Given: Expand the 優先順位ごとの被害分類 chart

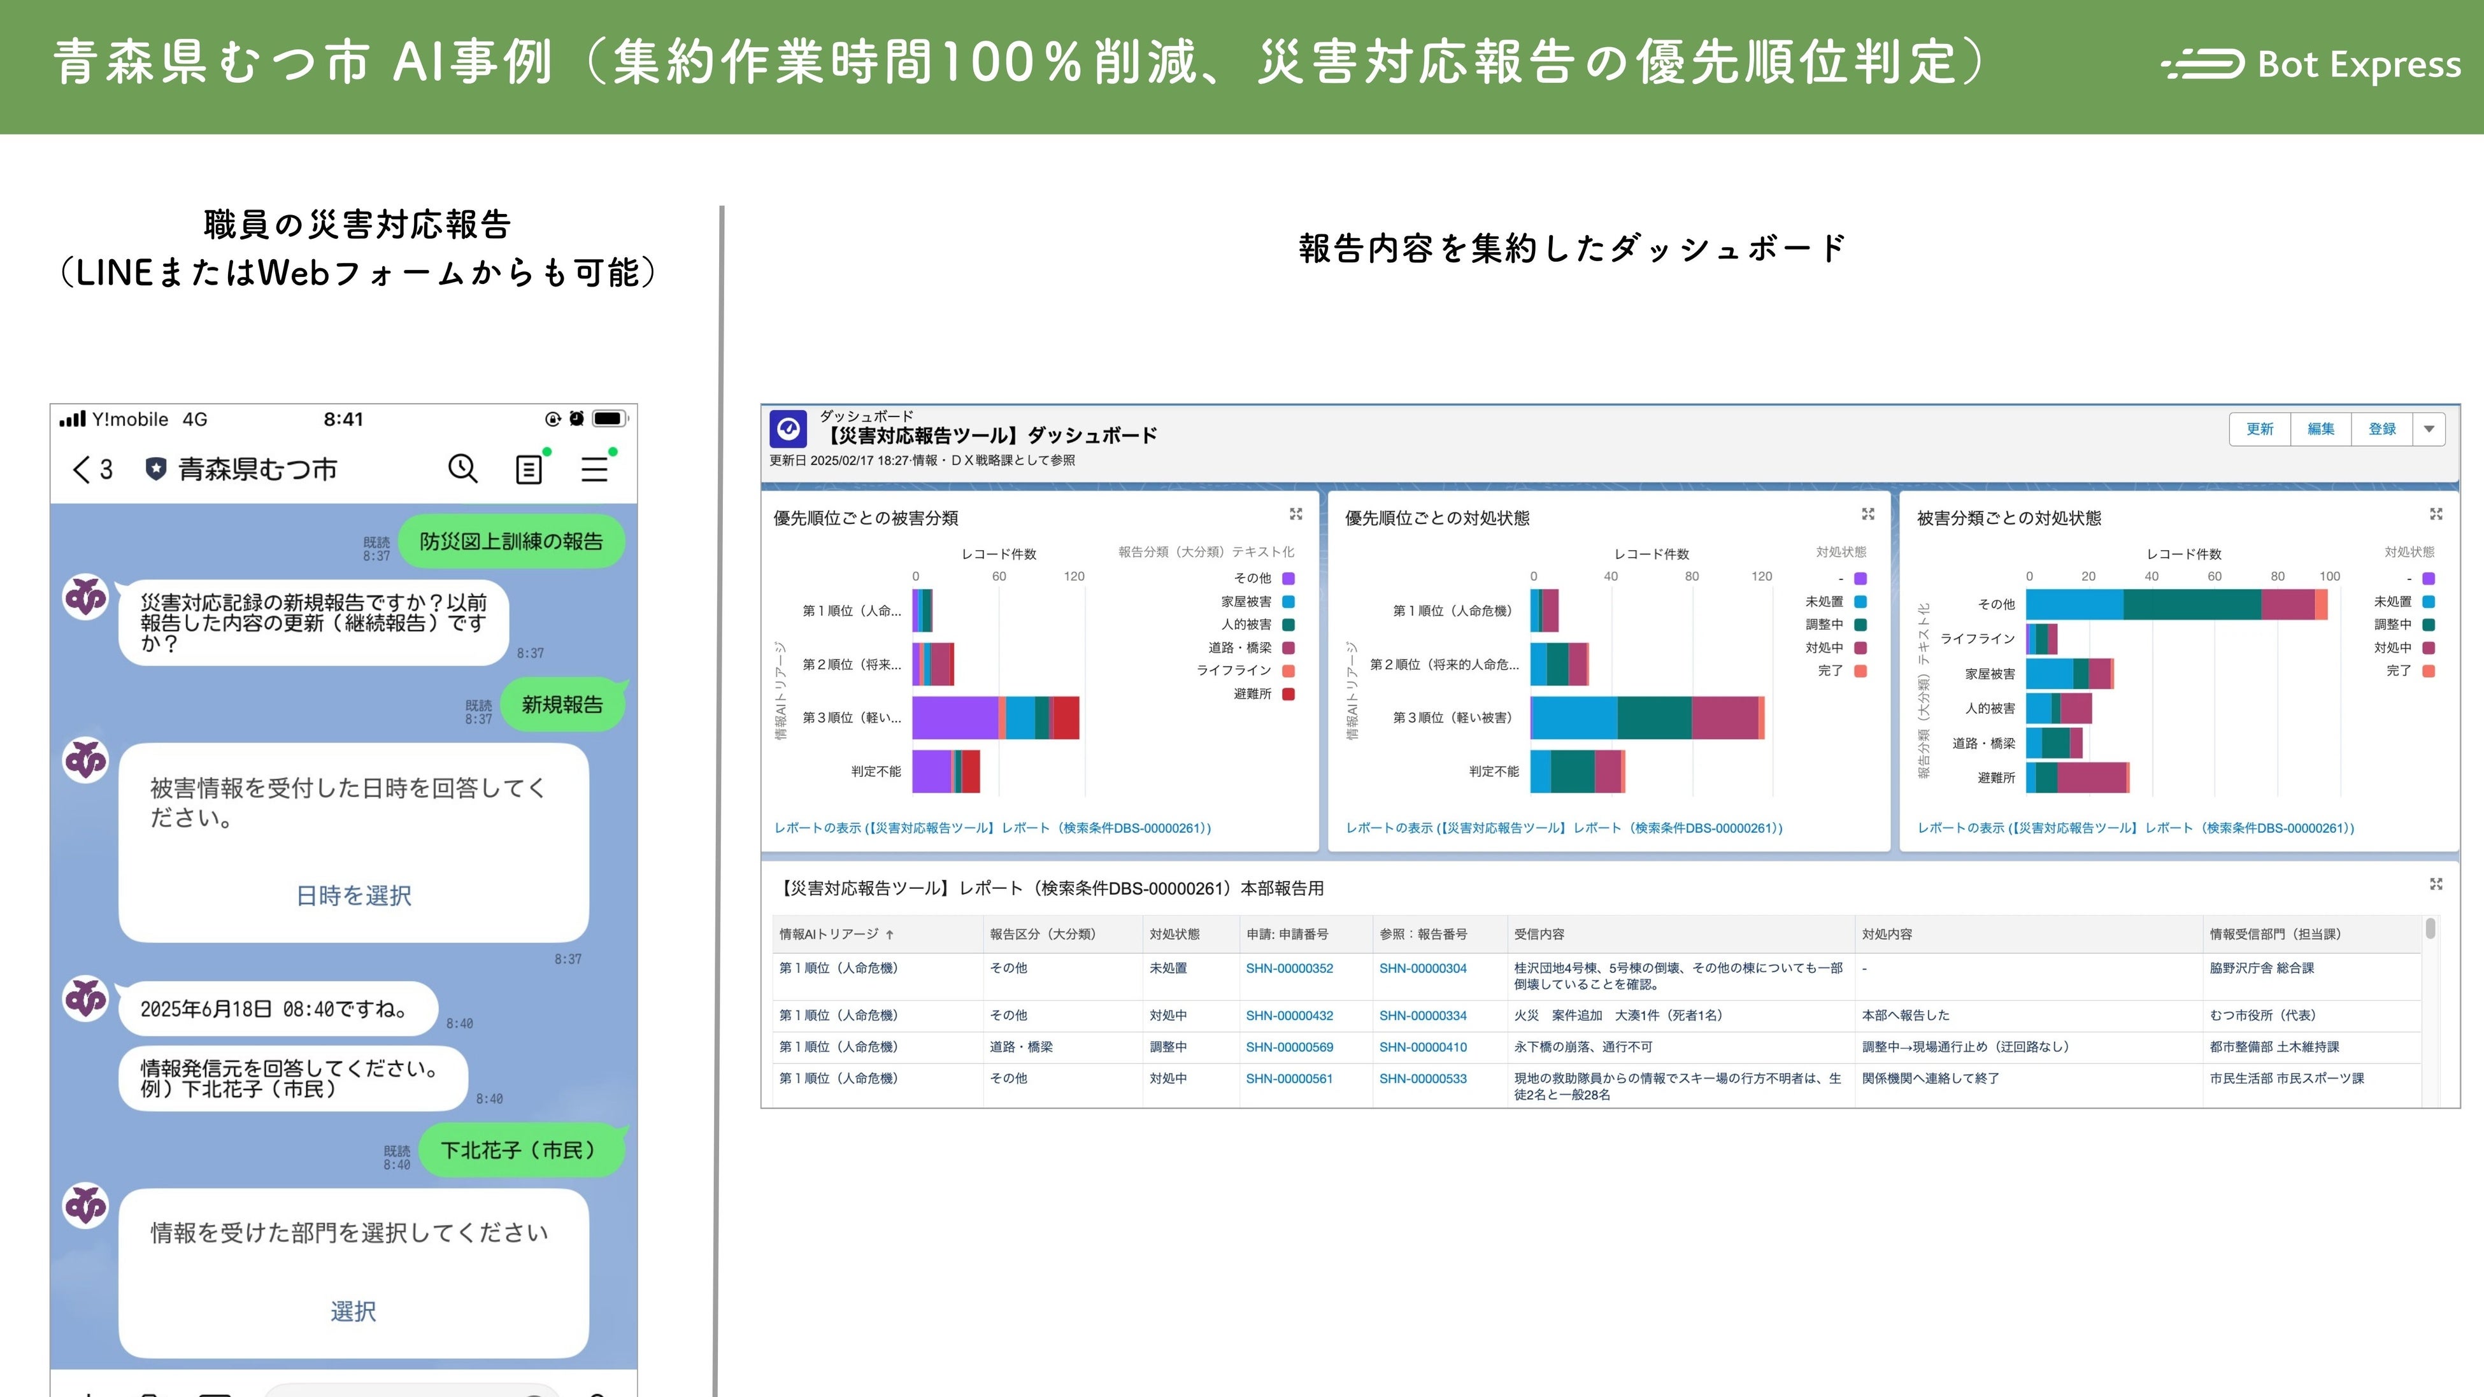Looking at the screenshot, I should coord(1296,514).
